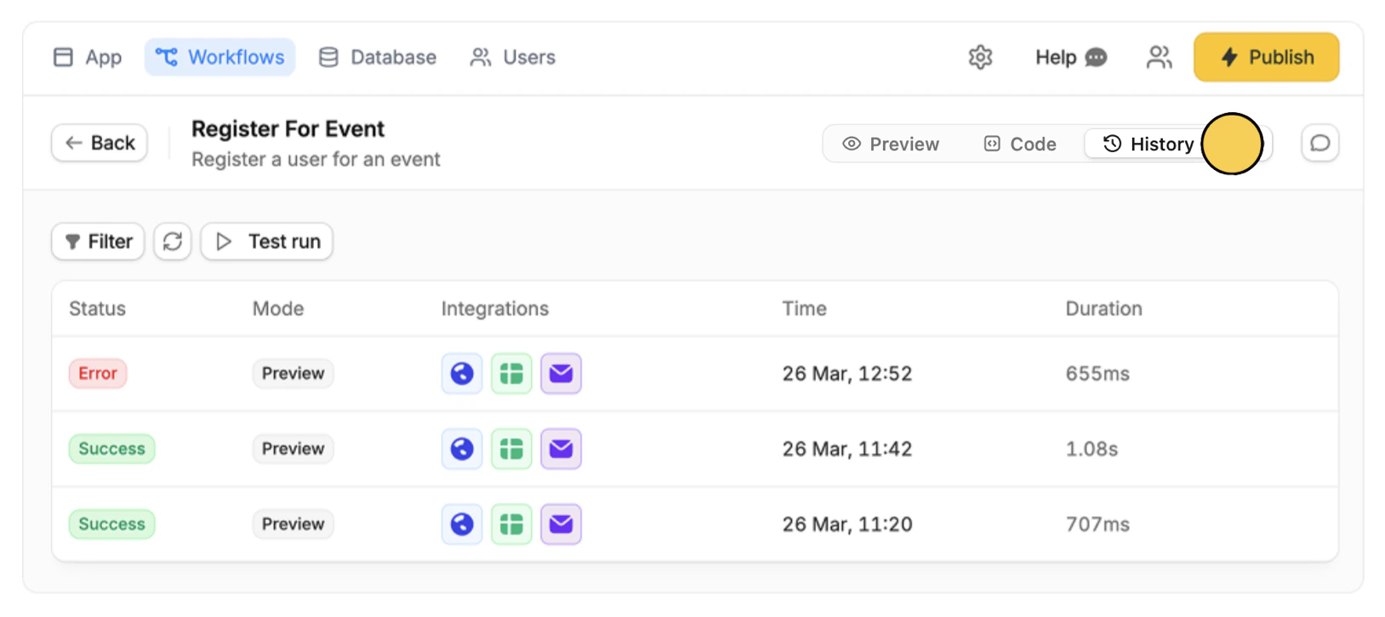Click the blue globe integration in 11:20 row

click(462, 524)
